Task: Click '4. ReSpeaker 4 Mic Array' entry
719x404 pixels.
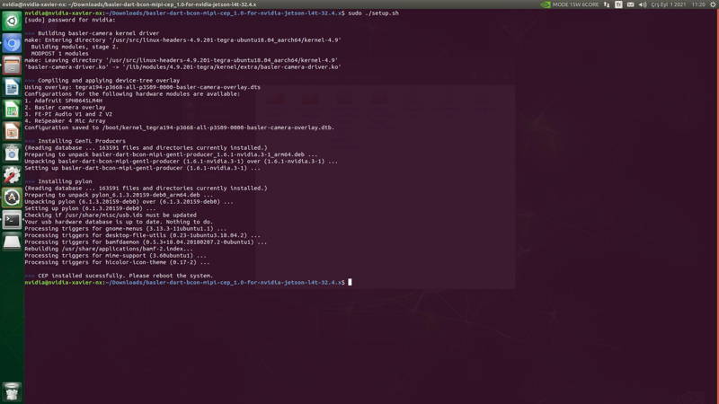Action: click(x=65, y=121)
